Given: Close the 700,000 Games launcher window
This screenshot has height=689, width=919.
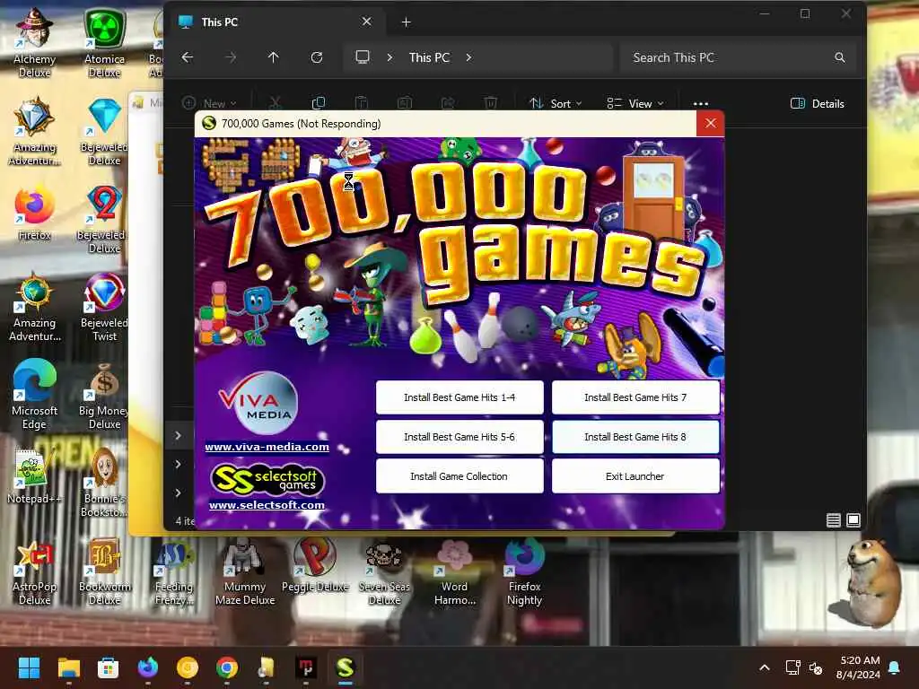Looking at the screenshot, I should pyautogui.click(x=711, y=124).
